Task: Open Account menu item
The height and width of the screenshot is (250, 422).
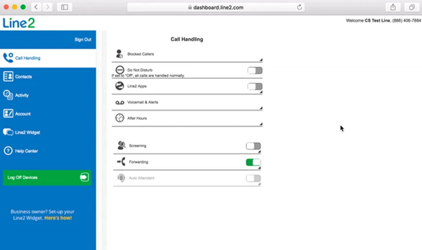Action: [48, 114]
